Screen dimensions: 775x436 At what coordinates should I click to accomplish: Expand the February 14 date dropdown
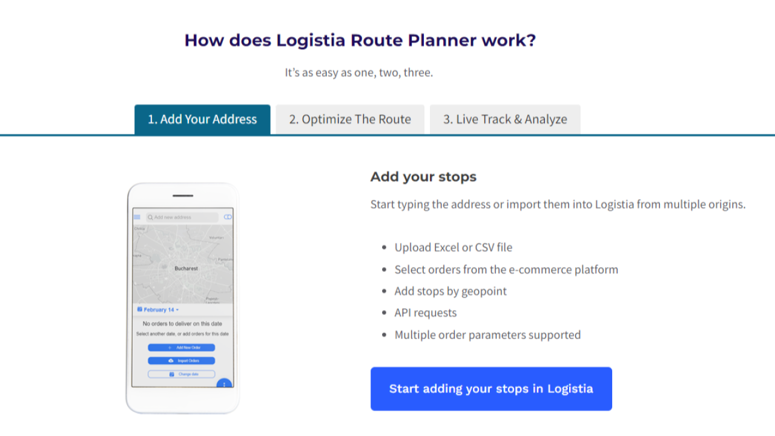tap(177, 310)
